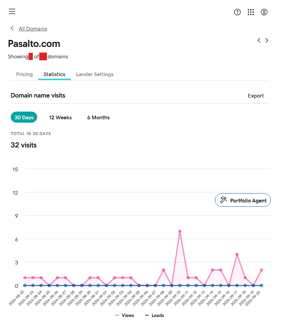
Task: Launch the Portfolio Agent button
Action: 243,200
